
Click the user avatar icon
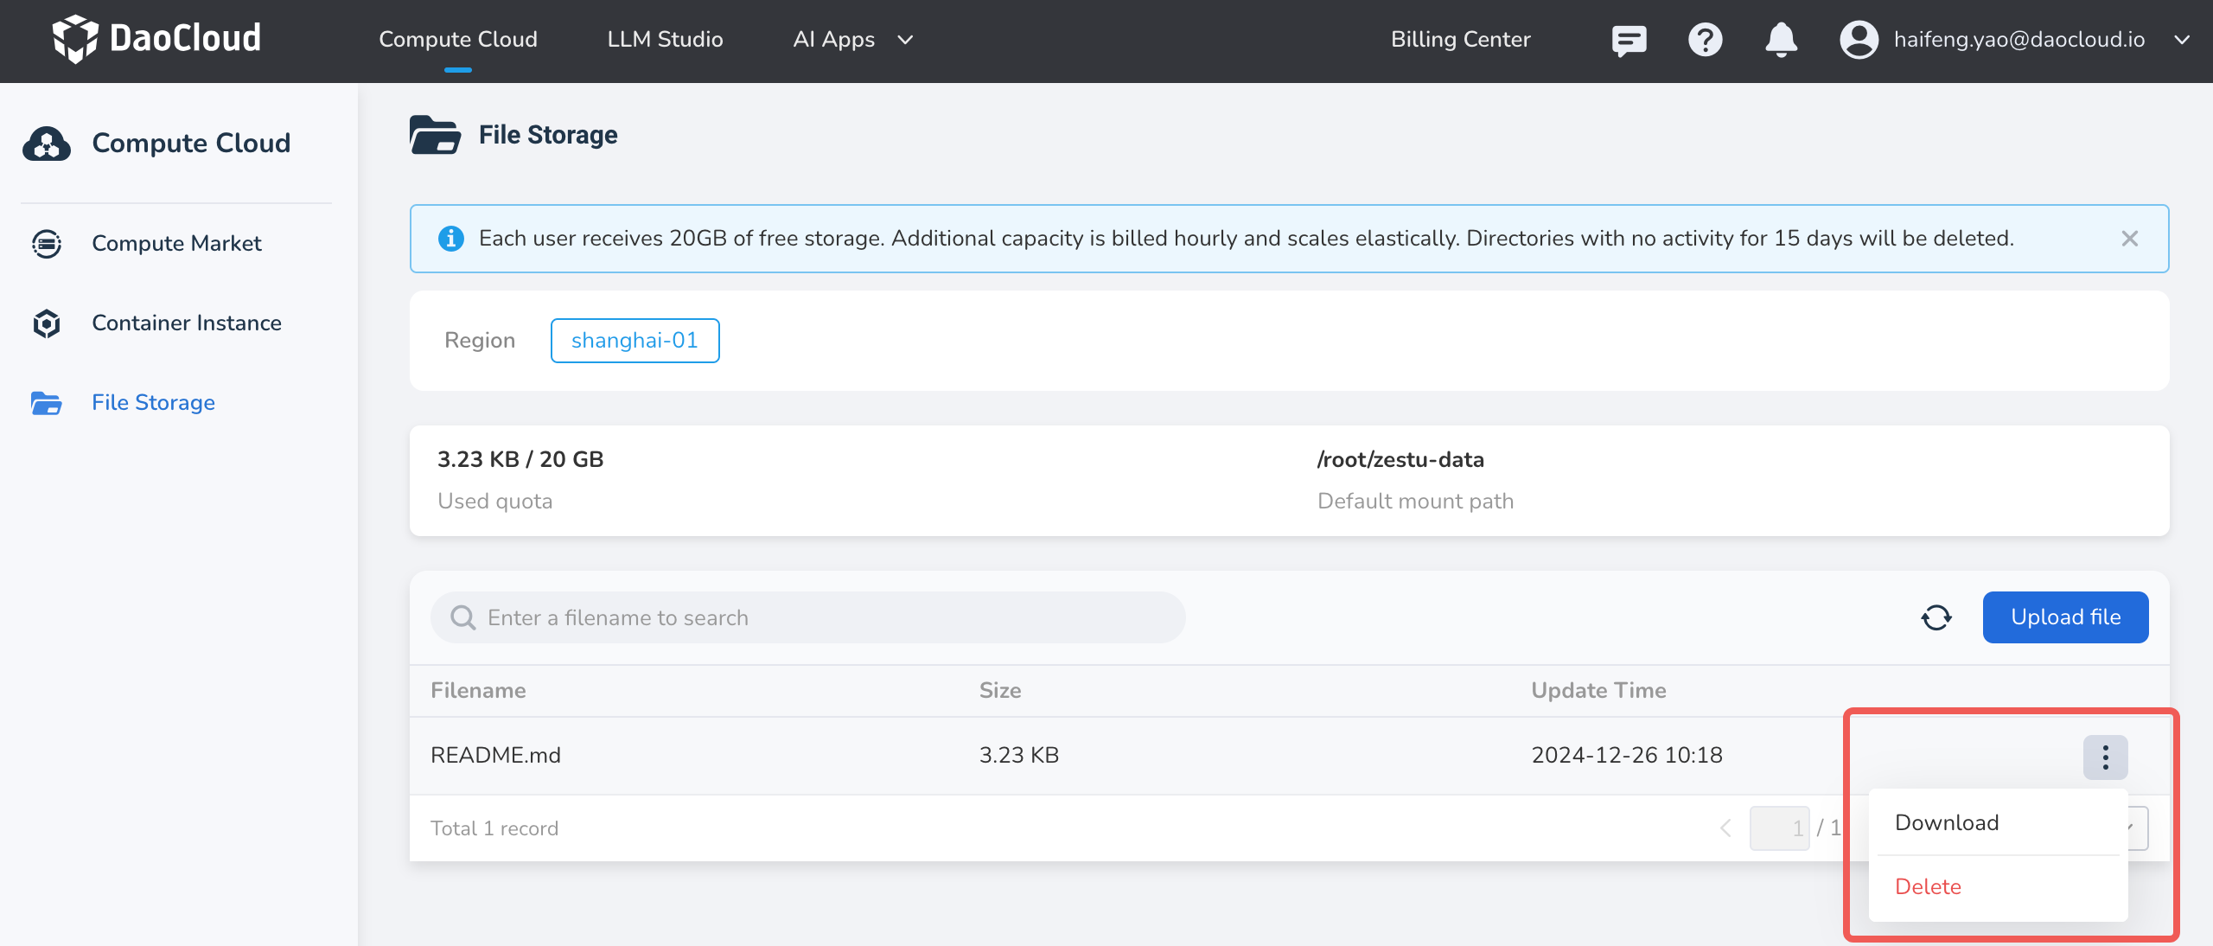point(1859,40)
